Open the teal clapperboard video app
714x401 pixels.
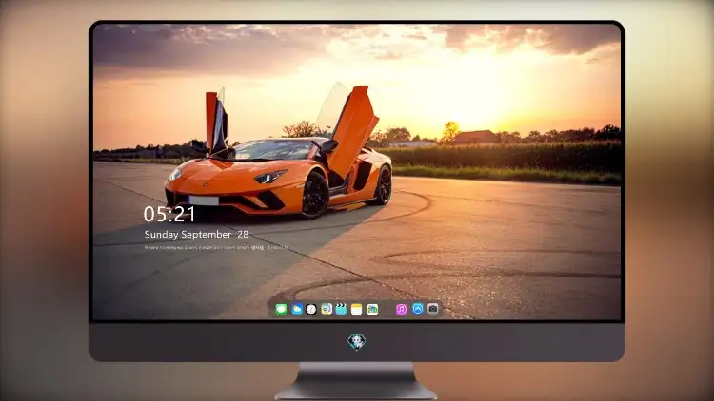341,310
